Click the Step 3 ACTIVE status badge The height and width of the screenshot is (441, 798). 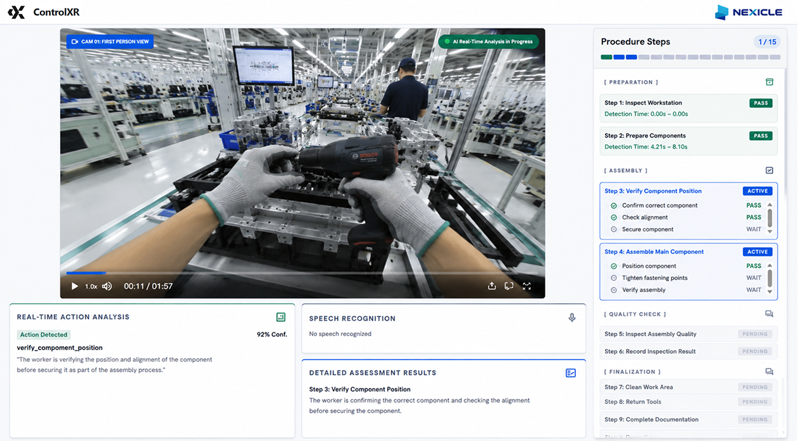[x=757, y=191]
